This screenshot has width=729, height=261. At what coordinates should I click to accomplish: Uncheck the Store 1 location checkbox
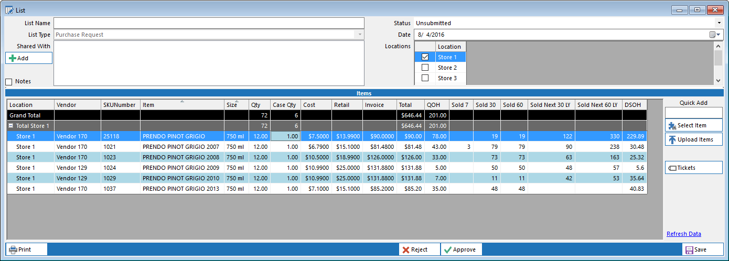click(x=425, y=57)
